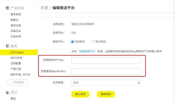Select the 百度推送 radio button

point(73,42)
